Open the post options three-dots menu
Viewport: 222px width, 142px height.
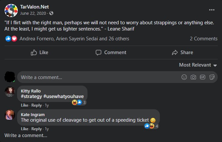(x=212, y=10)
